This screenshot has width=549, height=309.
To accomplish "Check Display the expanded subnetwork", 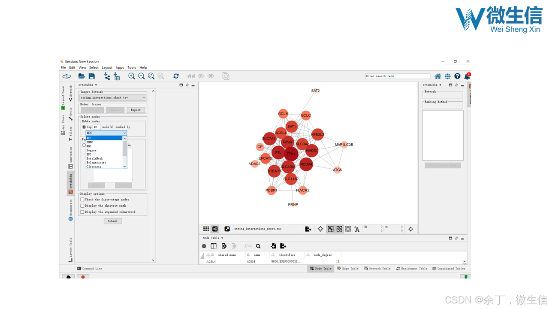I will point(82,212).
